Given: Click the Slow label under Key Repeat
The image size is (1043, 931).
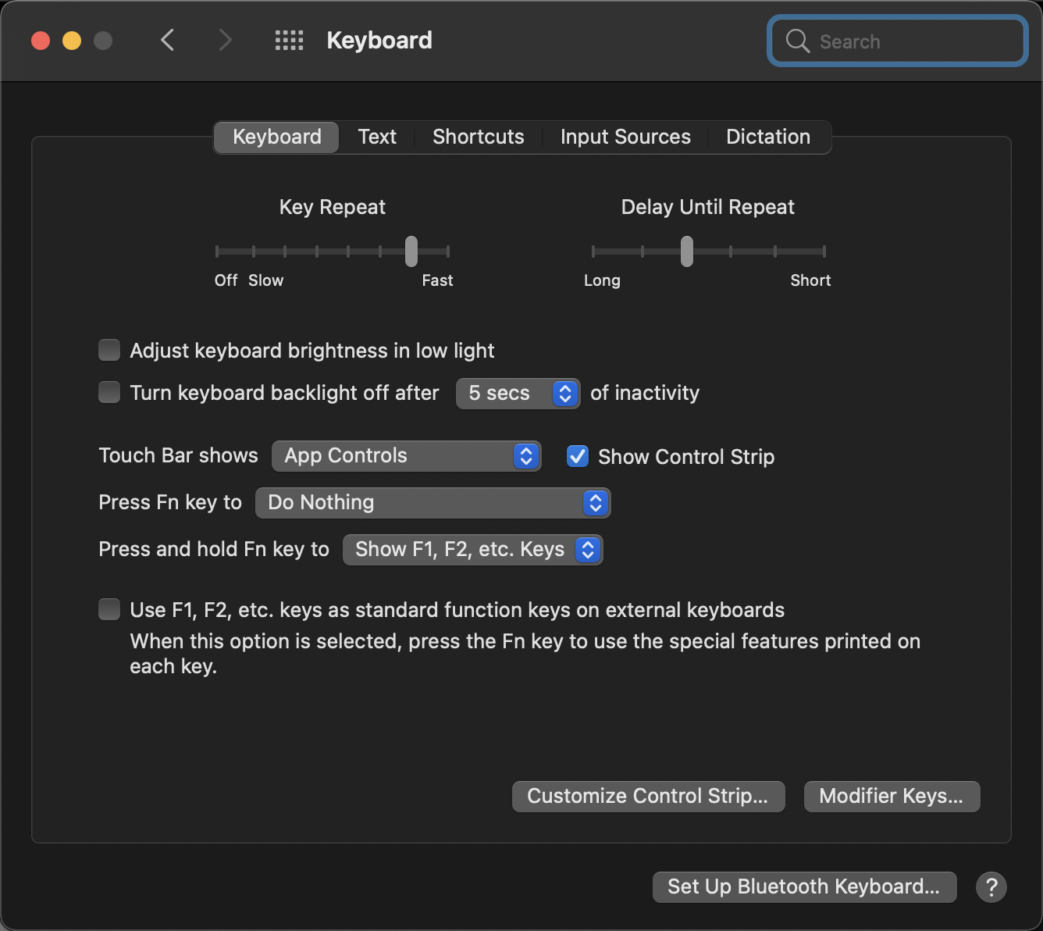Looking at the screenshot, I should pos(266,280).
